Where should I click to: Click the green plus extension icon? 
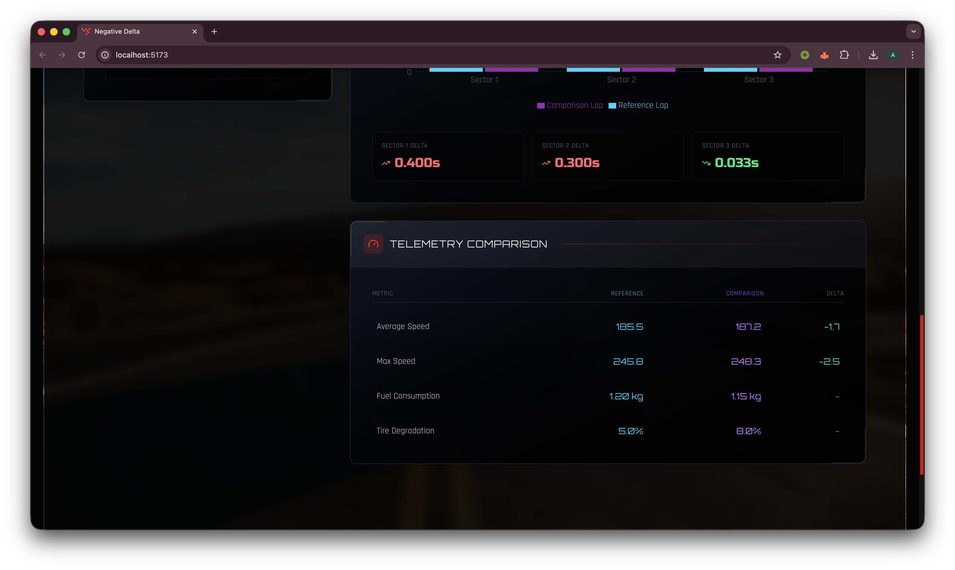805,55
